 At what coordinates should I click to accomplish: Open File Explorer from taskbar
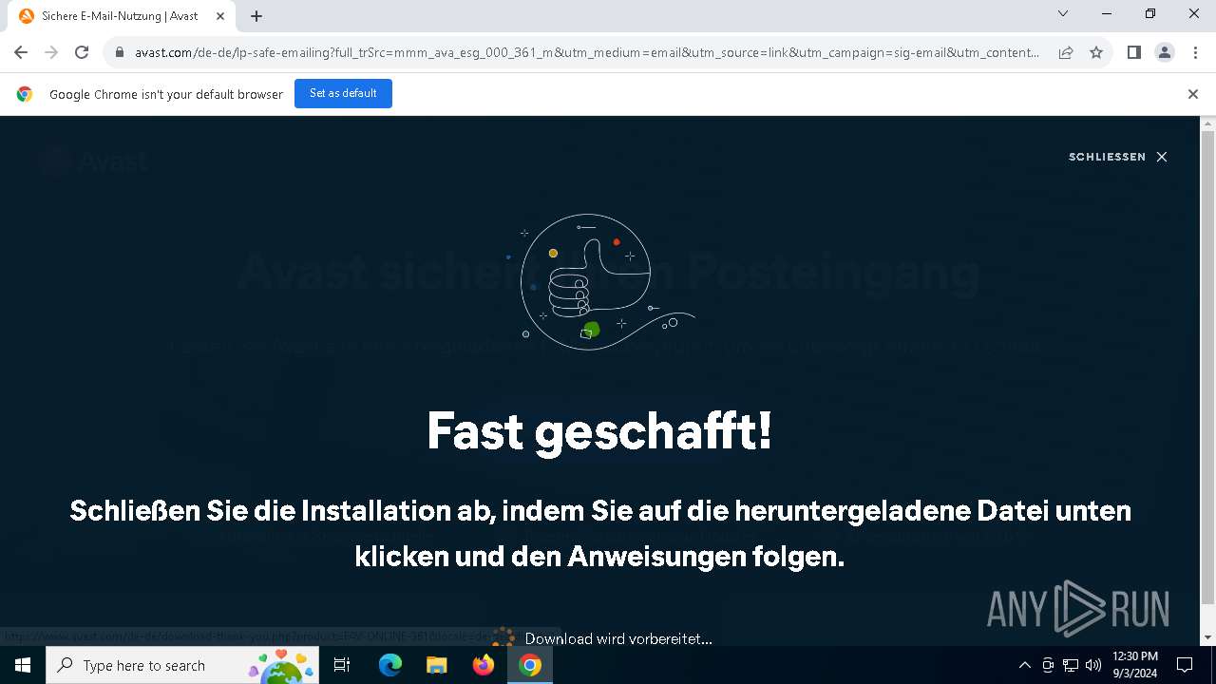[436, 665]
